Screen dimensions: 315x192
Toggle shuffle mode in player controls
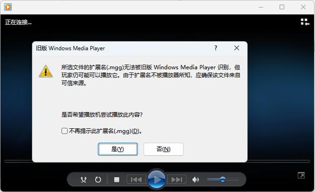[x=83, y=180]
